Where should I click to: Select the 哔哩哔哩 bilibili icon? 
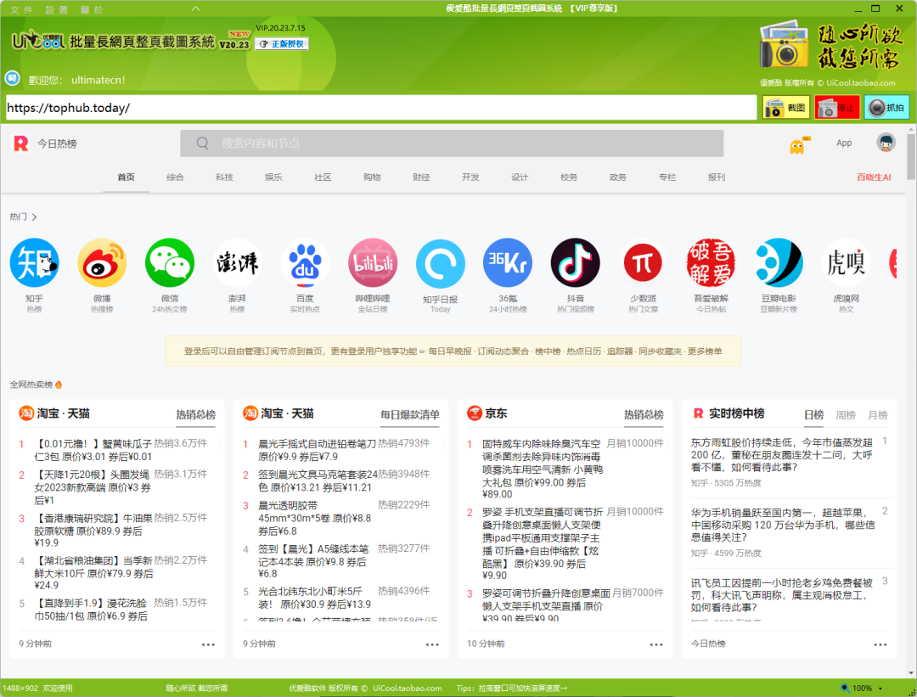click(373, 263)
